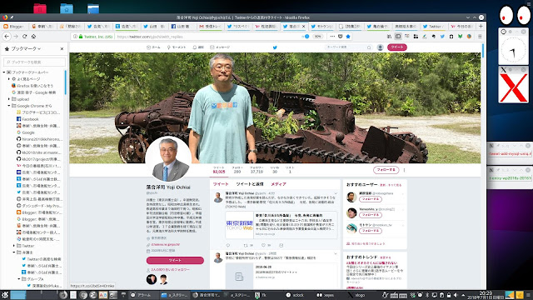
Task: Expand the upload bookmark folder
Action: click(x=9, y=99)
